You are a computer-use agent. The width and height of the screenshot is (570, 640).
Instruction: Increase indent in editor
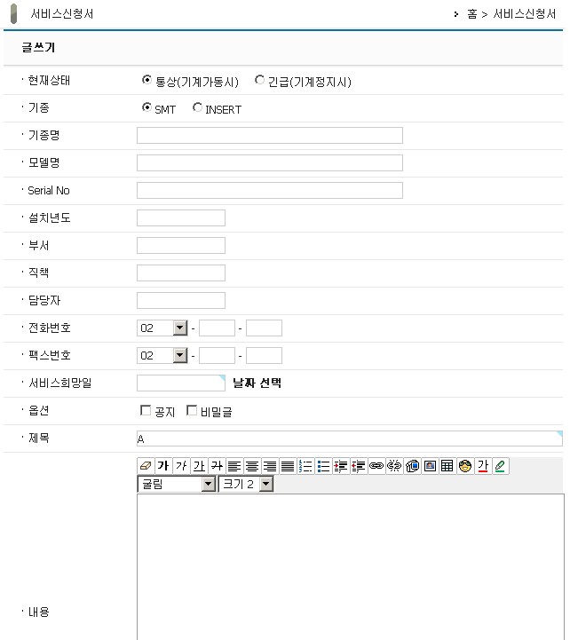(x=341, y=466)
